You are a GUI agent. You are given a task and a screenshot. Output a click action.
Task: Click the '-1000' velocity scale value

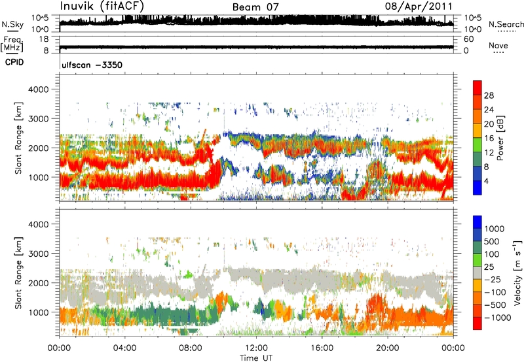pyautogui.click(x=498, y=318)
